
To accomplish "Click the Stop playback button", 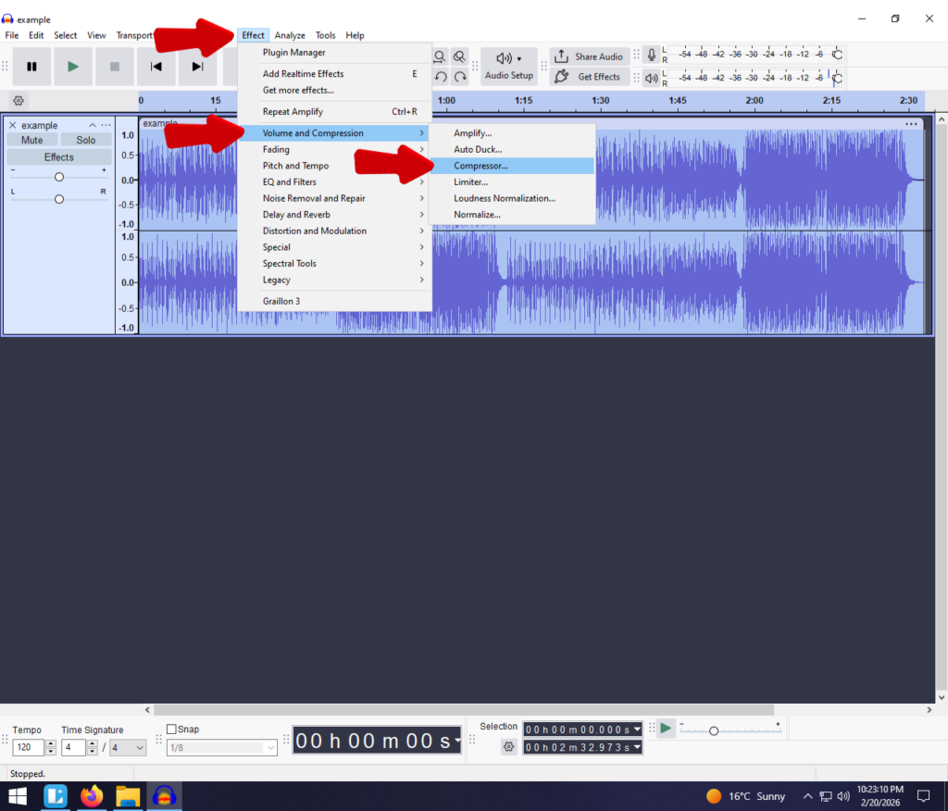I will pos(115,67).
